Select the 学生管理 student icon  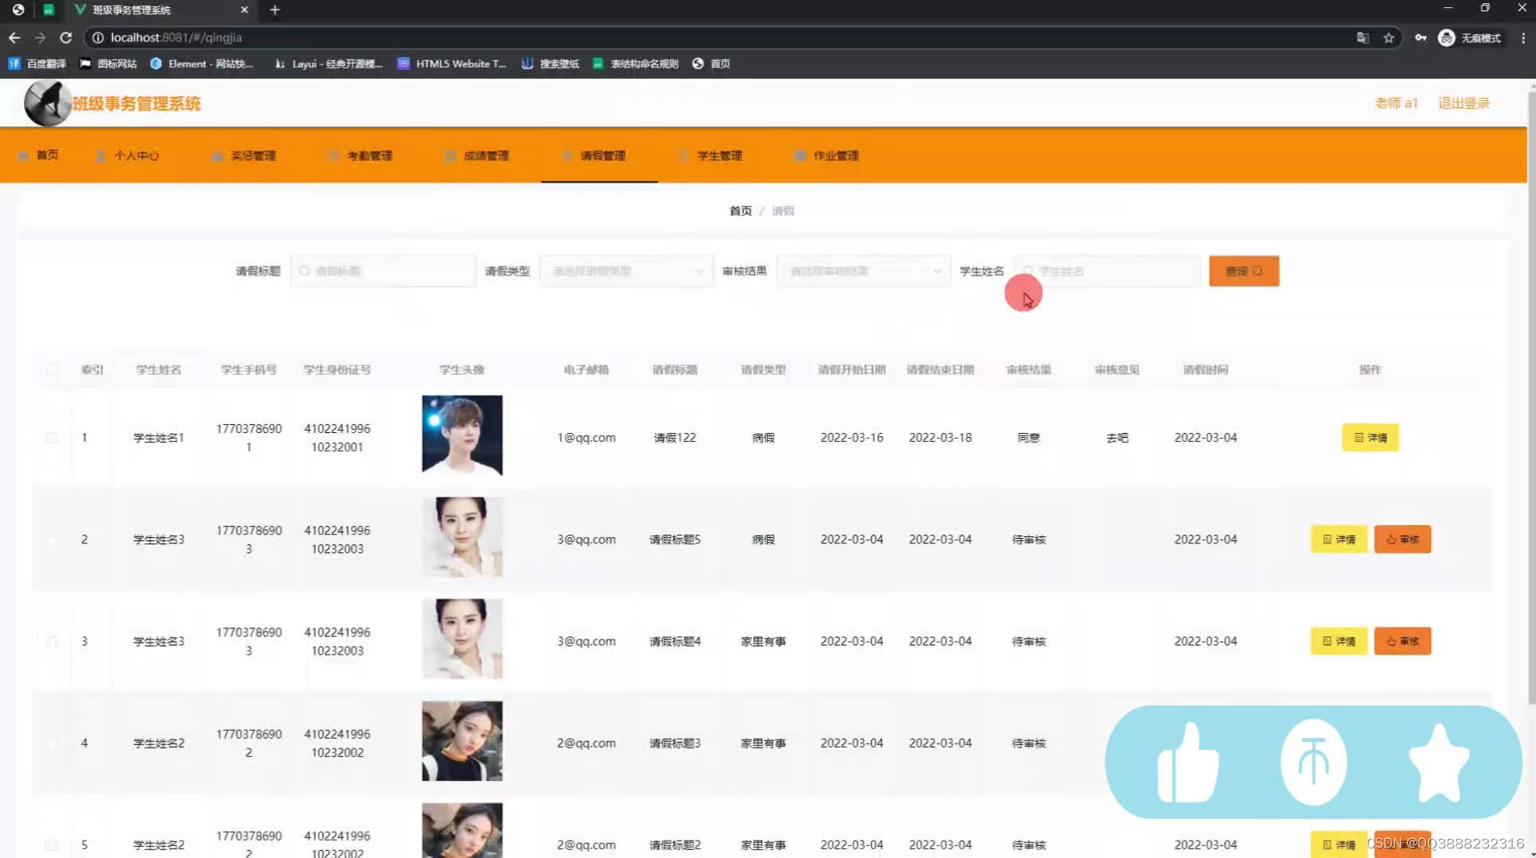[x=683, y=155]
